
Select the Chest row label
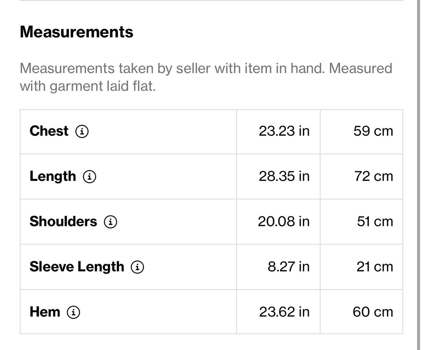[49, 131]
